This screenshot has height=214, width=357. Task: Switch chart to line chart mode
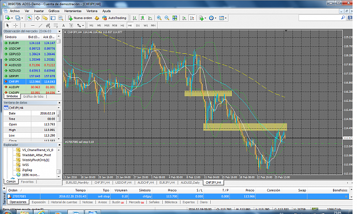150,18
